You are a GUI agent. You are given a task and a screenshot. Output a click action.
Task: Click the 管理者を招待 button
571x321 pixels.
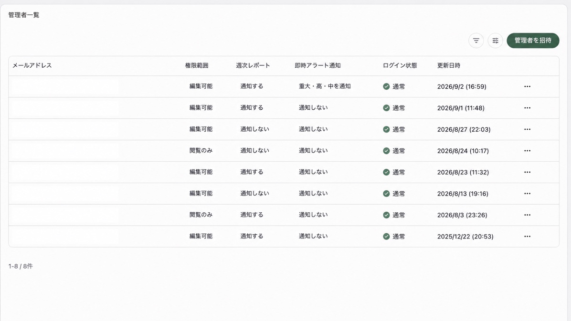(533, 41)
